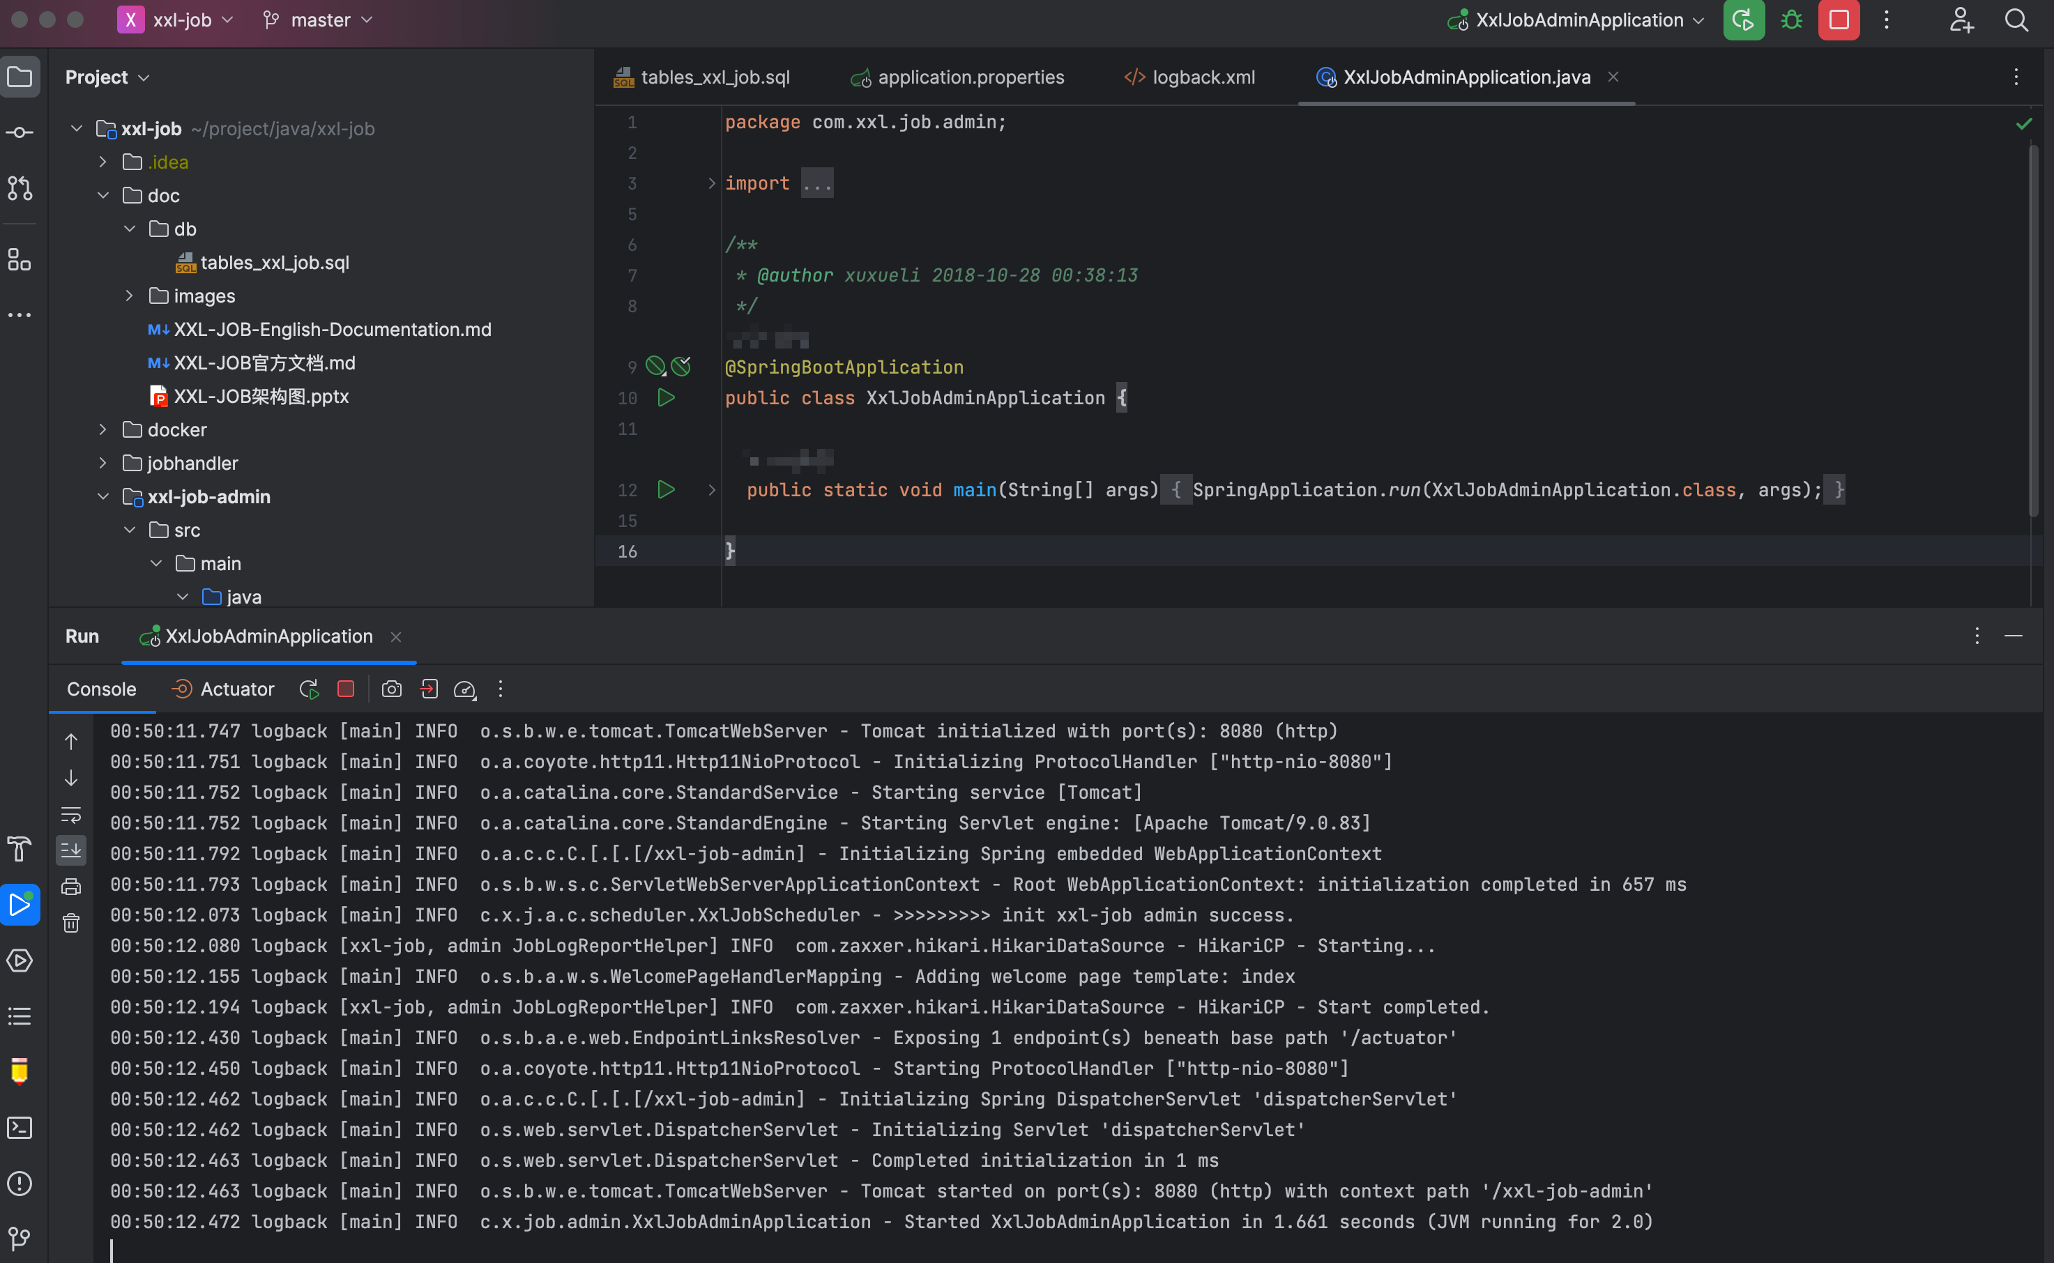Open the Pull Requests tool window icon

(x=20, y=189)
